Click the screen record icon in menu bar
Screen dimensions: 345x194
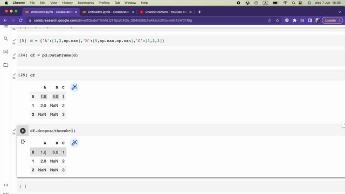(238, 3)
